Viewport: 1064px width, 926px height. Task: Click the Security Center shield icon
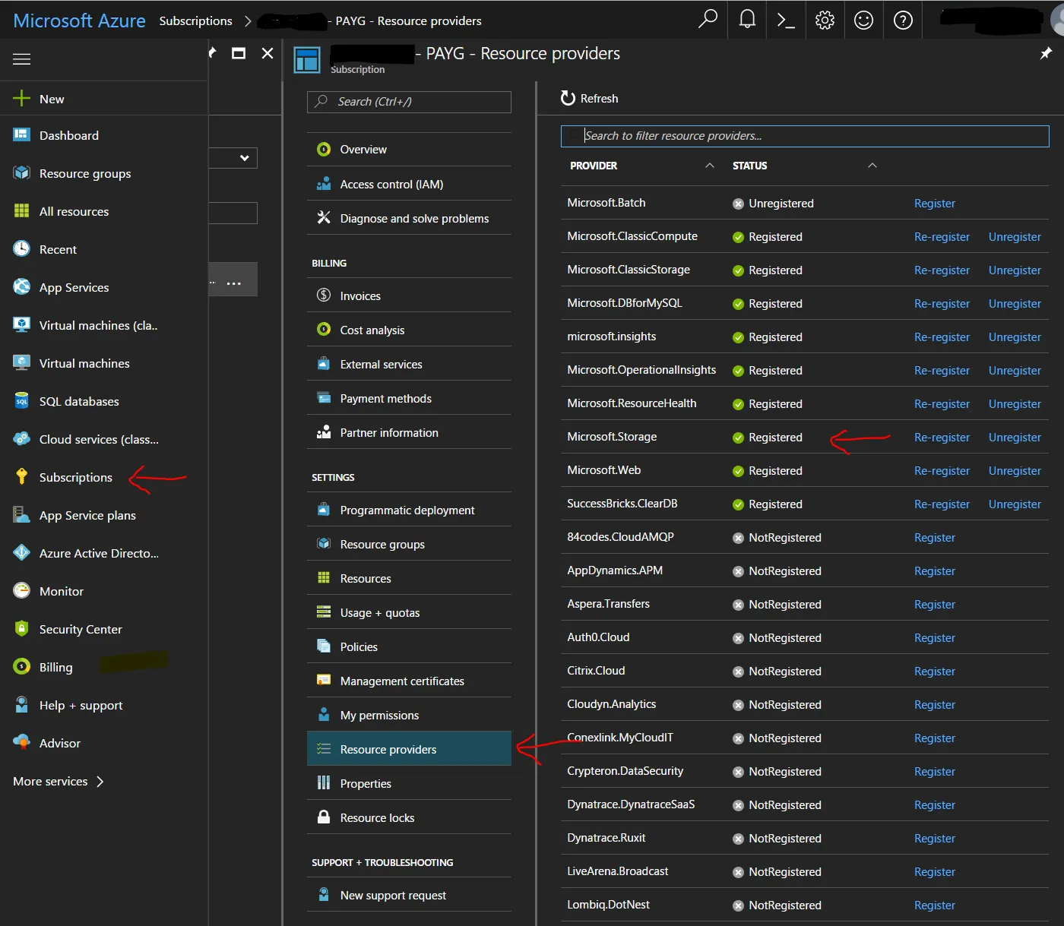[x=21, y=629]
